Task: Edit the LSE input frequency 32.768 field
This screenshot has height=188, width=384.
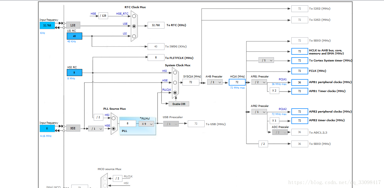Action: pyautogui.click(x=47, y=25)
